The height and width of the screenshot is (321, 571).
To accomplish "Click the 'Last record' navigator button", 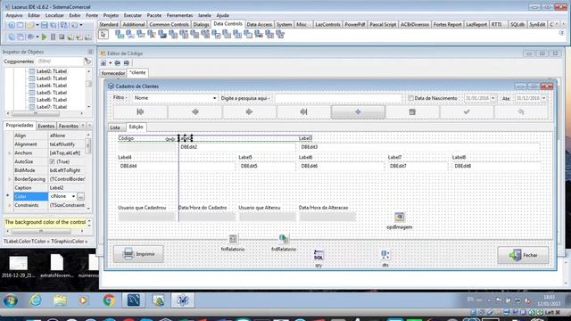I will click(303, 111).
